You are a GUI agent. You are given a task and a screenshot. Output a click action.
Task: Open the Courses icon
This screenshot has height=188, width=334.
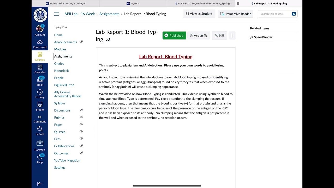40,55
